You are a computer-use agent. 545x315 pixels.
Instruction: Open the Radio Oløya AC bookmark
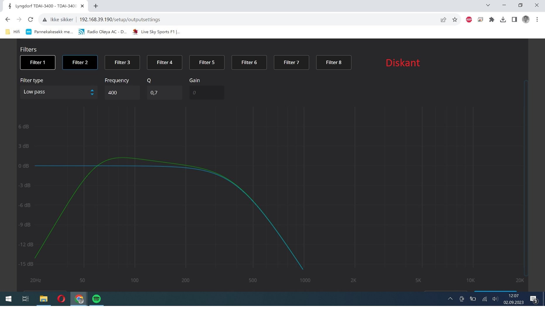[103, 32]
